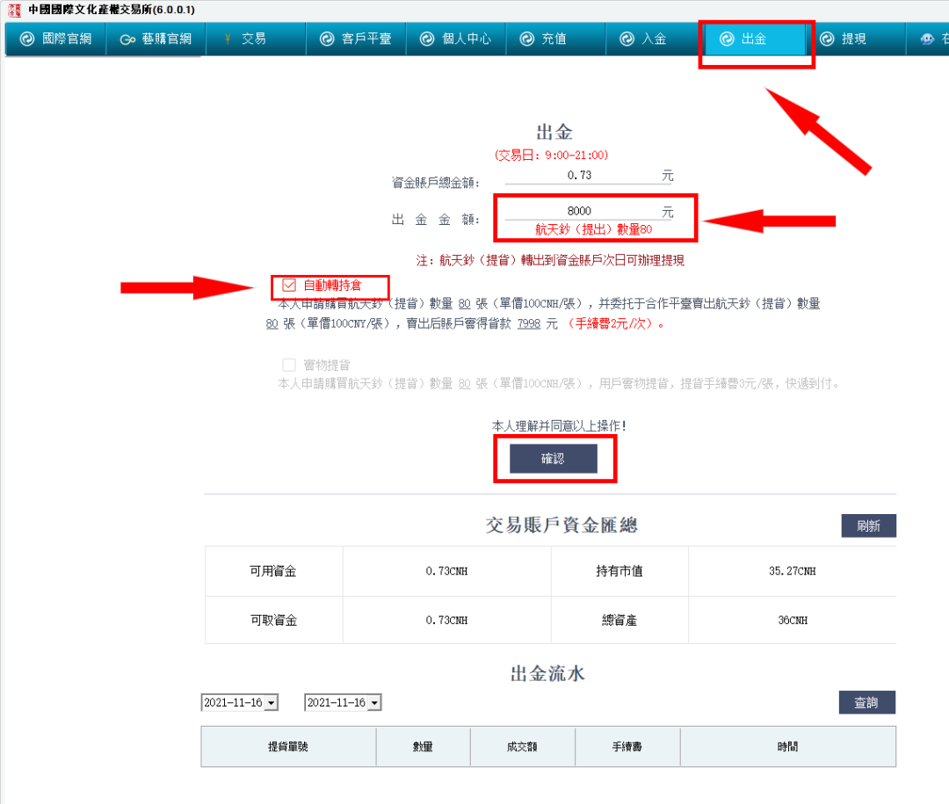Click the underlined amount 7998
Image resolution: width=949 pixels, height=804 pixels.
(529, 324)
